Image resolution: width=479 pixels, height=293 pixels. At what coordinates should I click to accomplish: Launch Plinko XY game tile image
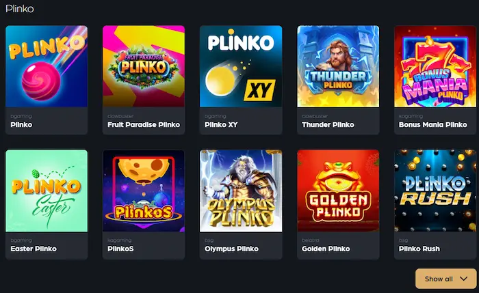pos(241,66)
